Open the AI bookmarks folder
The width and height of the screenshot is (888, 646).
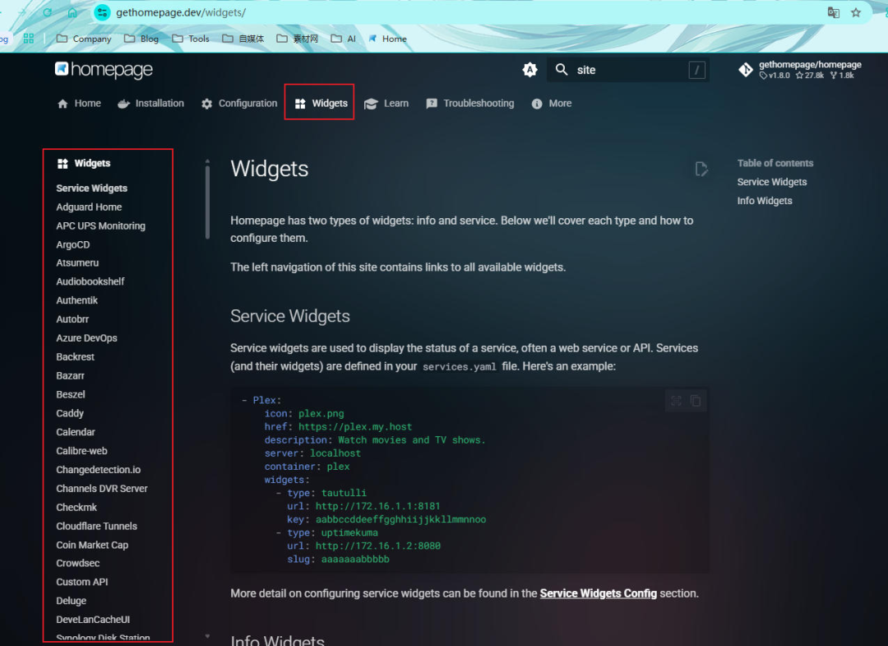[x=344, y=39]
